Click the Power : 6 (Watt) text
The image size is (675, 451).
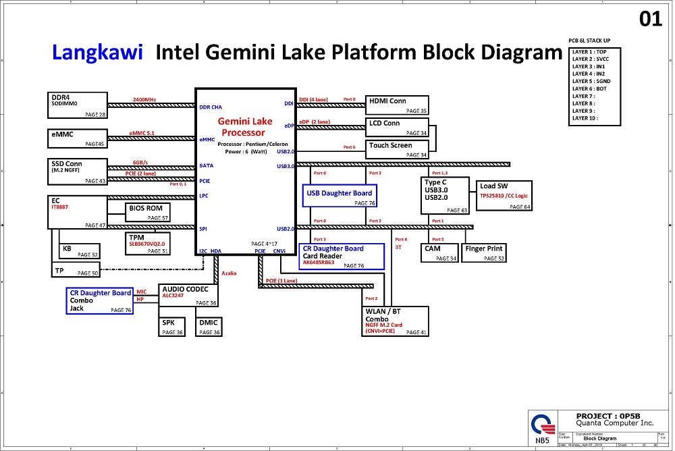tap(246, 152)
